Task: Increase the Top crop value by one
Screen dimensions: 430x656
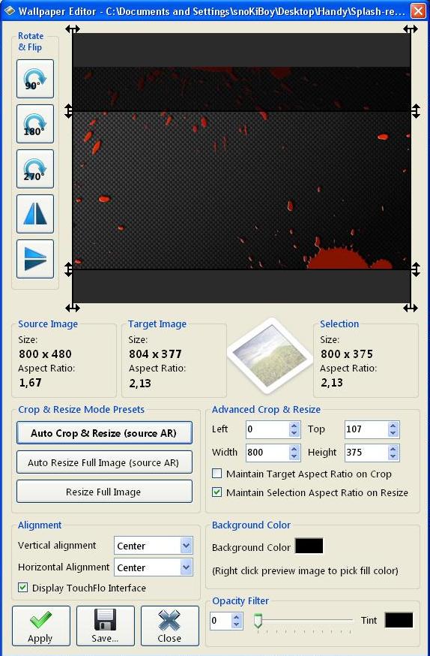Action: 393,425
